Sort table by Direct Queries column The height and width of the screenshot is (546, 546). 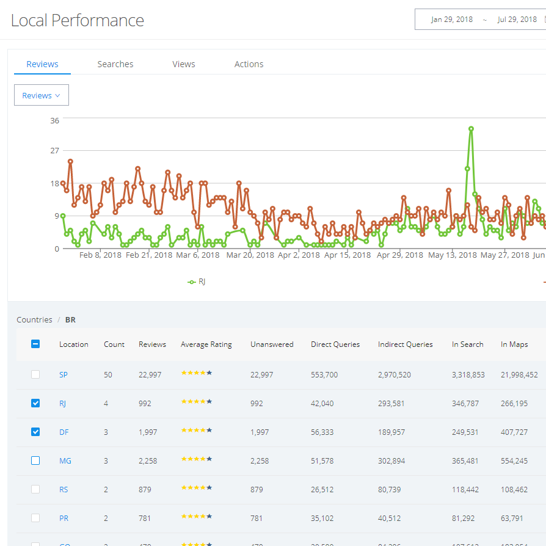point(335,344)
